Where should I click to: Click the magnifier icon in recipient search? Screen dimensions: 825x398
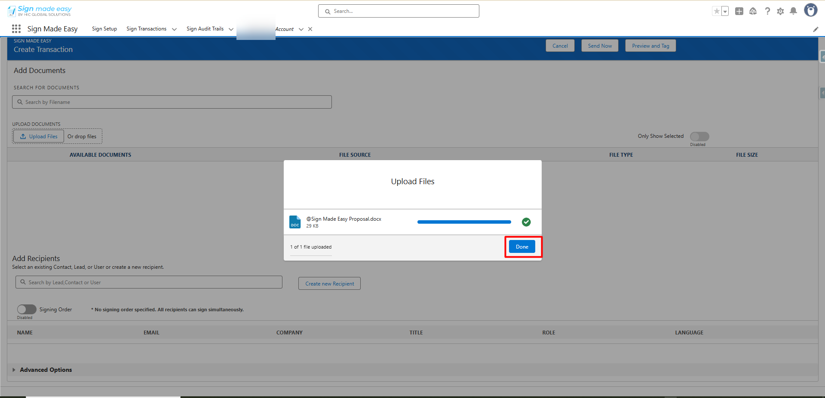[x=23, y=282]
